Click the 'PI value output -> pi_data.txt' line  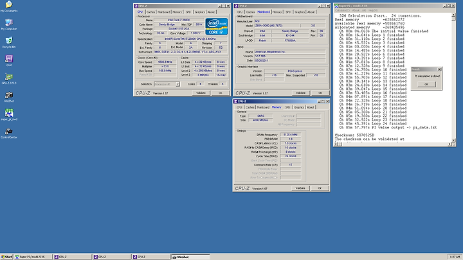(x=388, y=128)
